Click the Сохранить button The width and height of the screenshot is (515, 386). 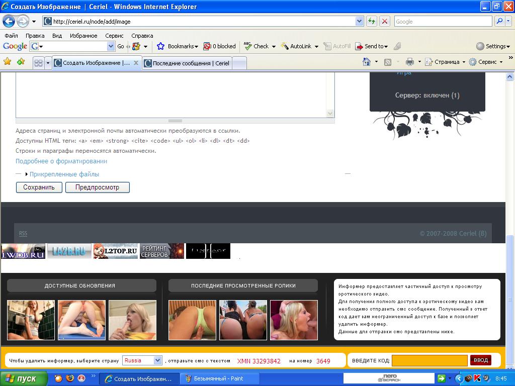(x=39, y=187)
